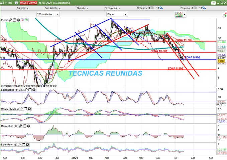Maximize the Elder Ray indicator panel

pyautogui.click(x=23, y=144)
